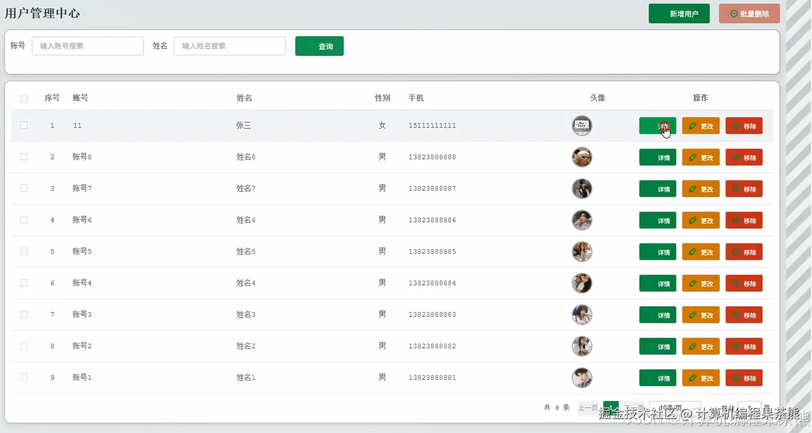Screen dimensions: 812x433
Task: Click the pencil edit icon in 姓名5's row
Action: (x=693, y=251)
